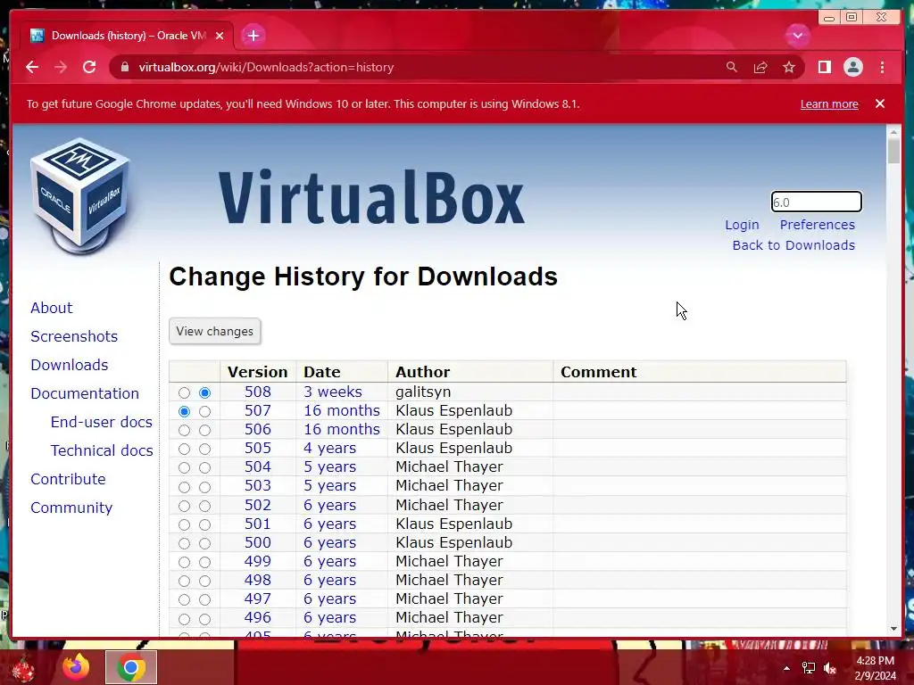Click the '4 years' date link
914x685 pixels.
click(x=330, y=448)
